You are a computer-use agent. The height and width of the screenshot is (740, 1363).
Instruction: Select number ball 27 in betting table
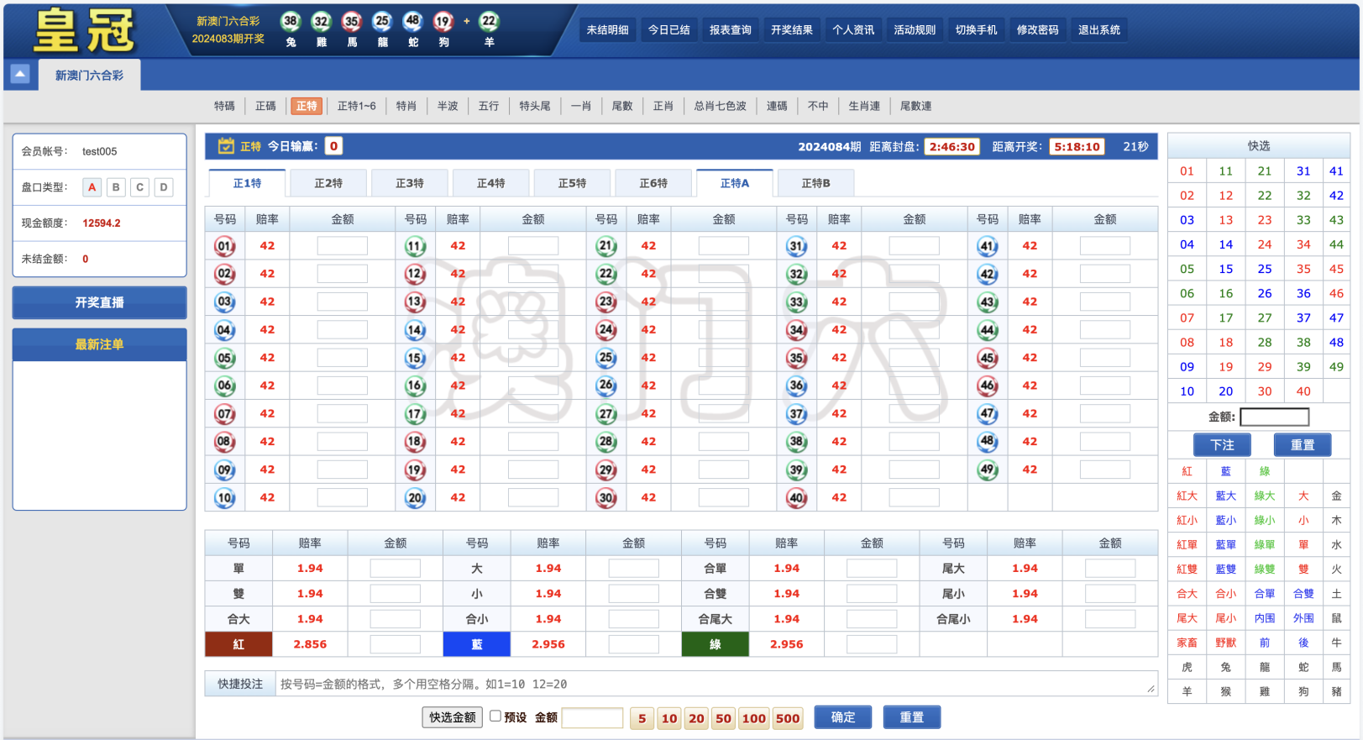click(606, 413)
